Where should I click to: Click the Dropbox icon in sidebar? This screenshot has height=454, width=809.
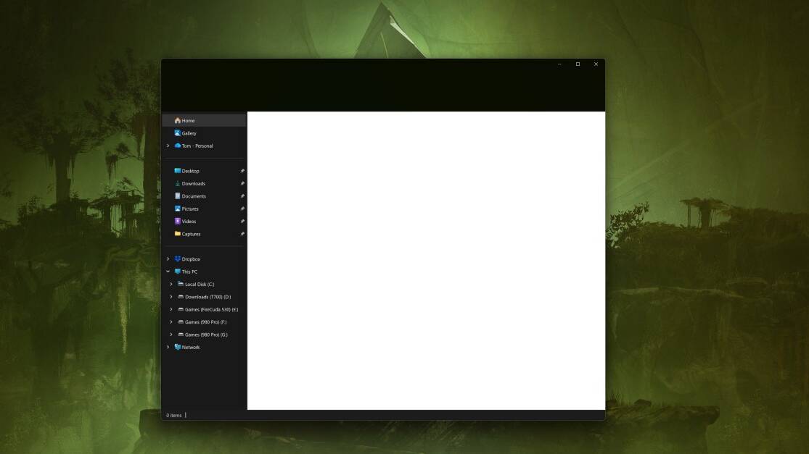pyautogui.click(x=178, y=259)
